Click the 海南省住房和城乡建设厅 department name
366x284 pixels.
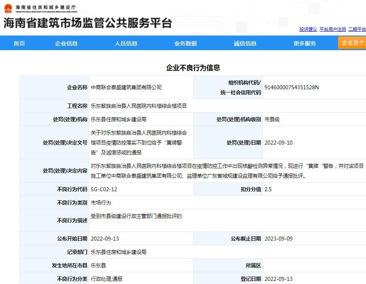click(x=46, y=8)
